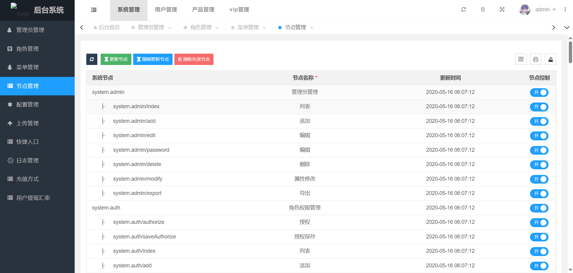The width and height of the screenshot is (573, 273).
Task: Click the export table icon
Action: click(551, 59)
